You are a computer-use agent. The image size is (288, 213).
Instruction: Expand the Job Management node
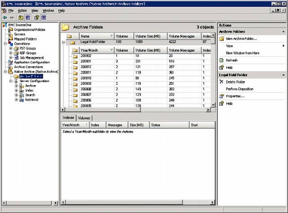(11, 58)
